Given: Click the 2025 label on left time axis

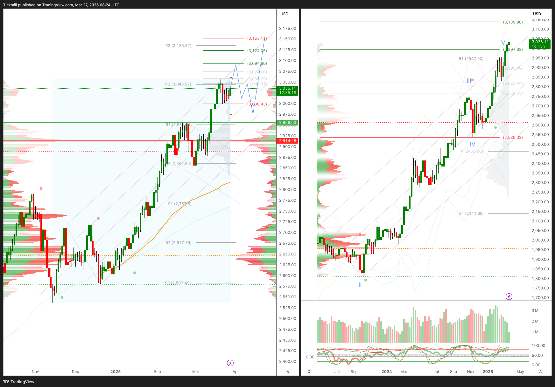Looking at the screenshot, I should pyautogui.click(x=116, y=372).
